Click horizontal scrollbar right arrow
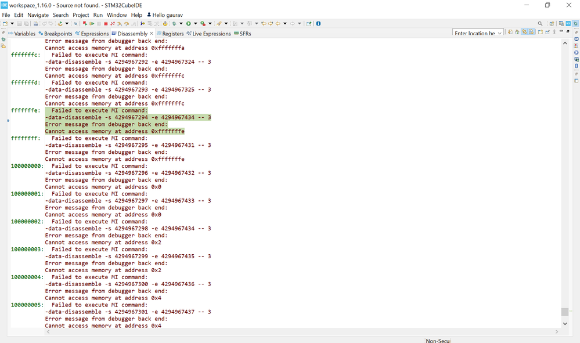Viewport: 580px width, 343px height. pyautogui.click(x=557, y=332)
